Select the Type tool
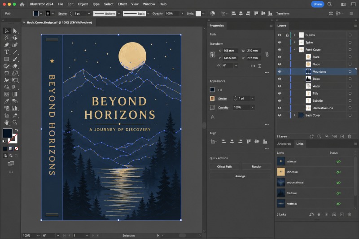359x239 pixels. point(6,52)
